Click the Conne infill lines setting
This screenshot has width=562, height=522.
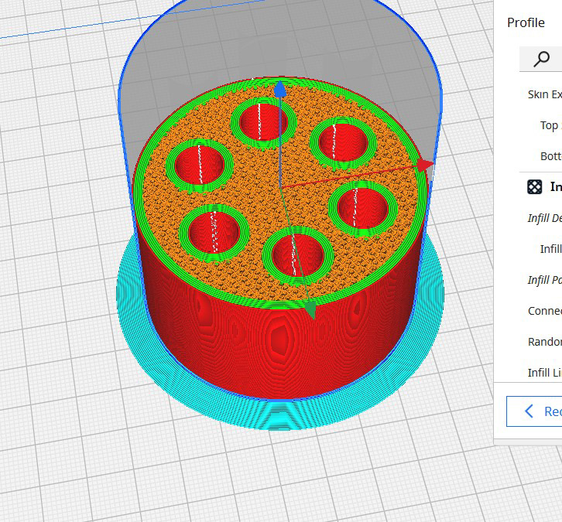click(544, 311)
